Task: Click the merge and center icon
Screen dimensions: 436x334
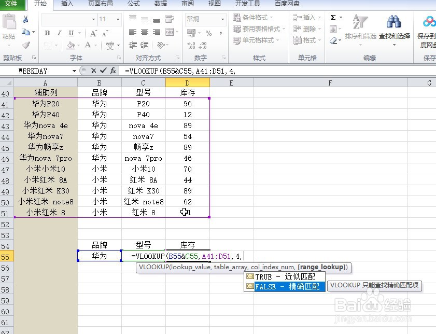Action: [170, 32]
